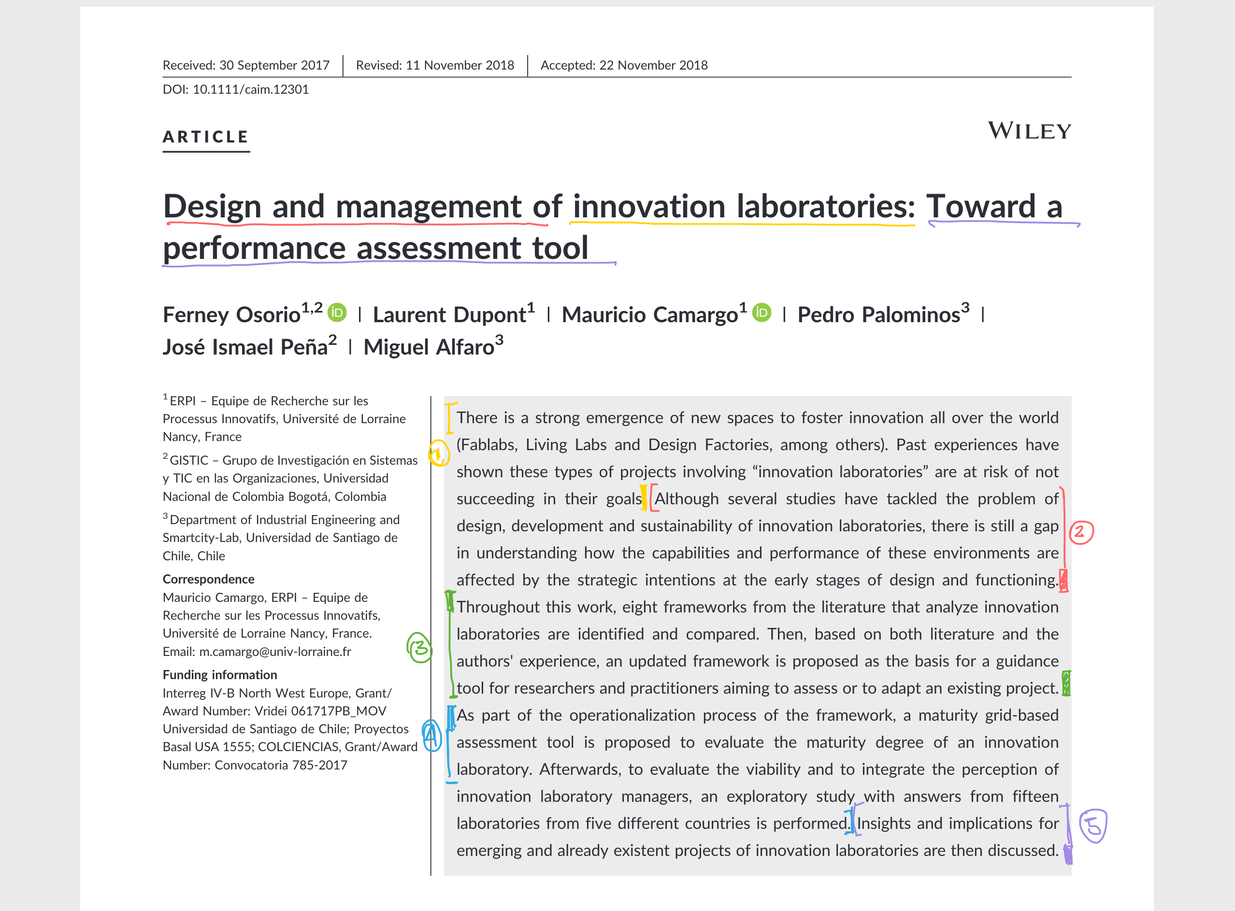Image resolution: width=1235 pixels, height=911 pixels.
Task: Expand the Correspondence section heading
Action: 209,580
